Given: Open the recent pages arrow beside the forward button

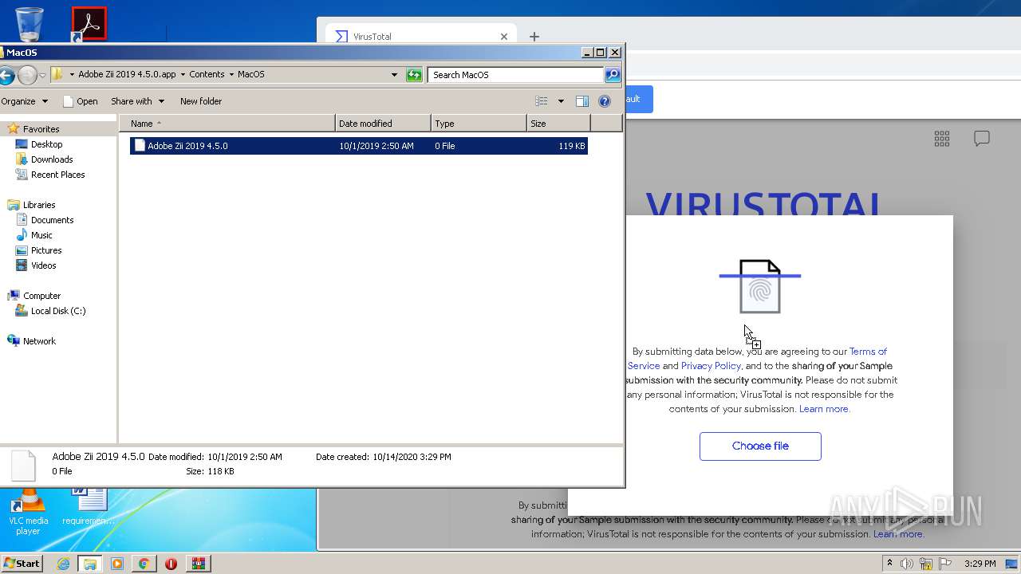Looking at the screenshot, I should pyautogui.click(x=43, y=75).
